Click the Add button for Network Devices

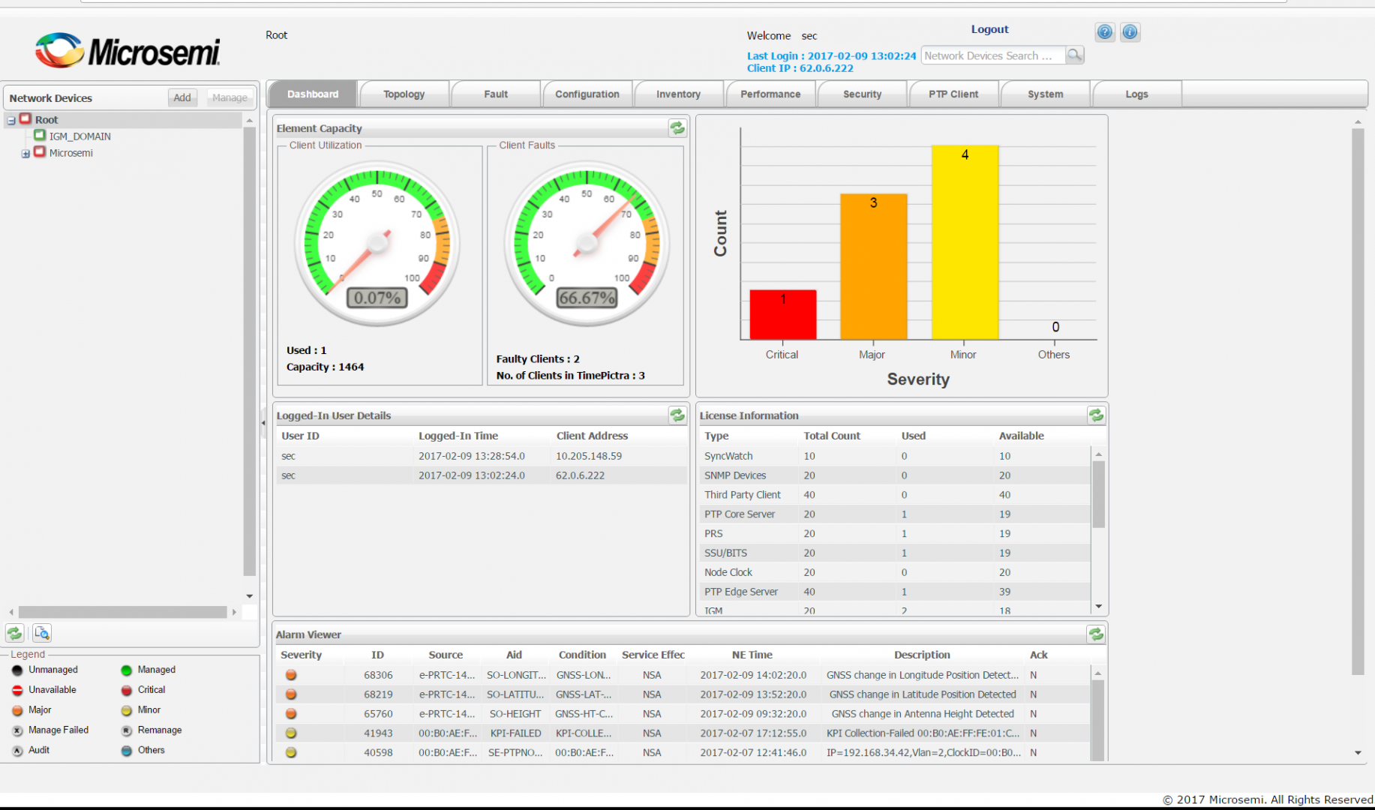point(182,97)
